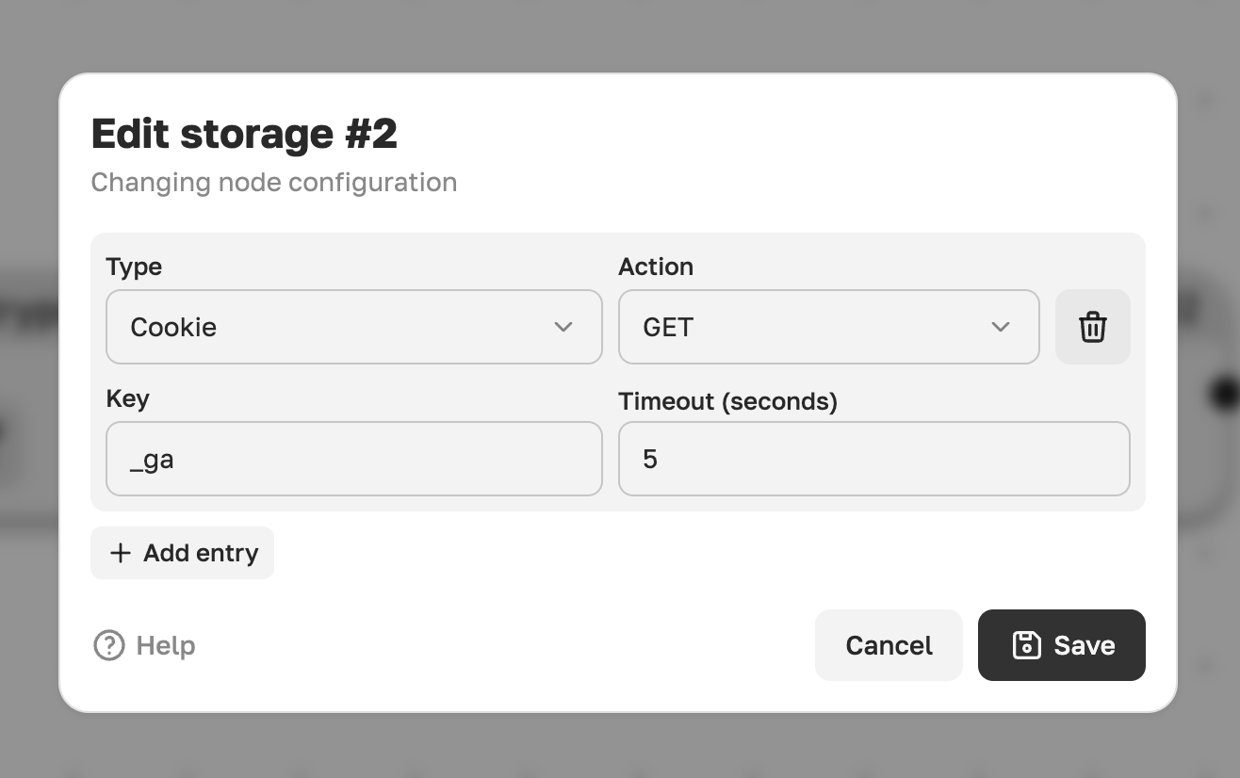Cancel the storage edit dialog
This screenshot has width=1240, height=778.
pyautogui.click(x=889, y=645)
